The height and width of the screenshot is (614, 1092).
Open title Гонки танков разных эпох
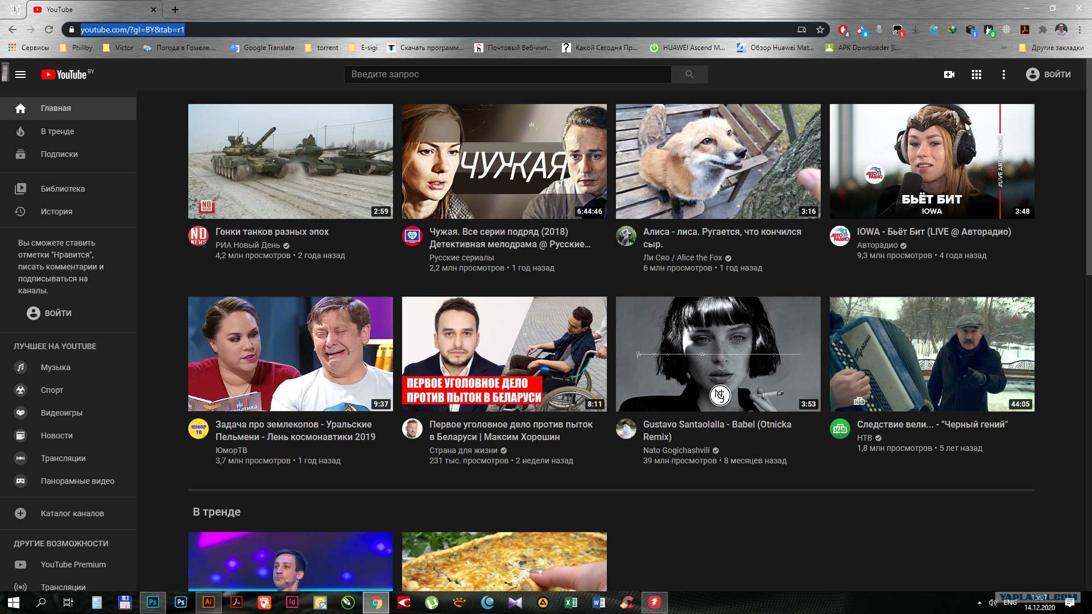click(272, 232)
